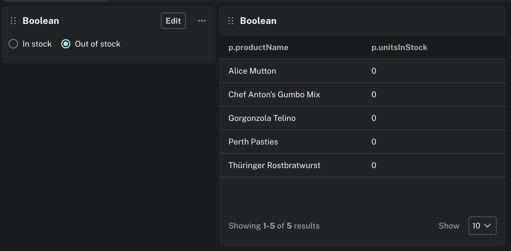Select the Out of stock option
The width and height of the screenshot is (511, 251).
[65, 44]
